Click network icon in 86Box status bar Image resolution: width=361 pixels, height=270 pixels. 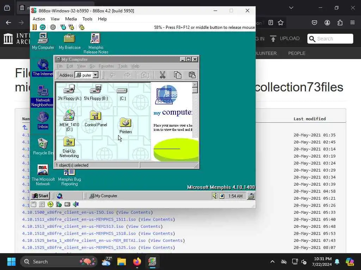tap(59, 204)
